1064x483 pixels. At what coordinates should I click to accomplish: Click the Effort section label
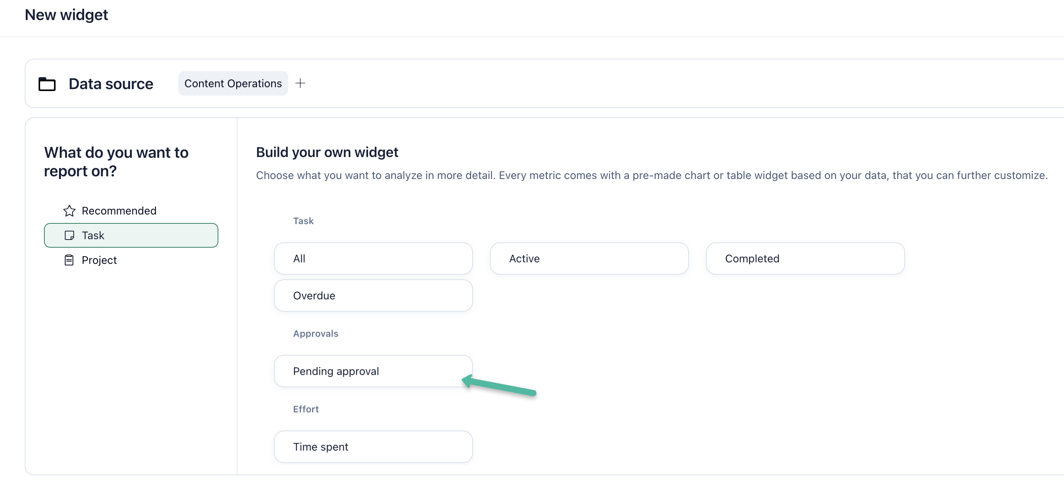(x=306, y=409)
